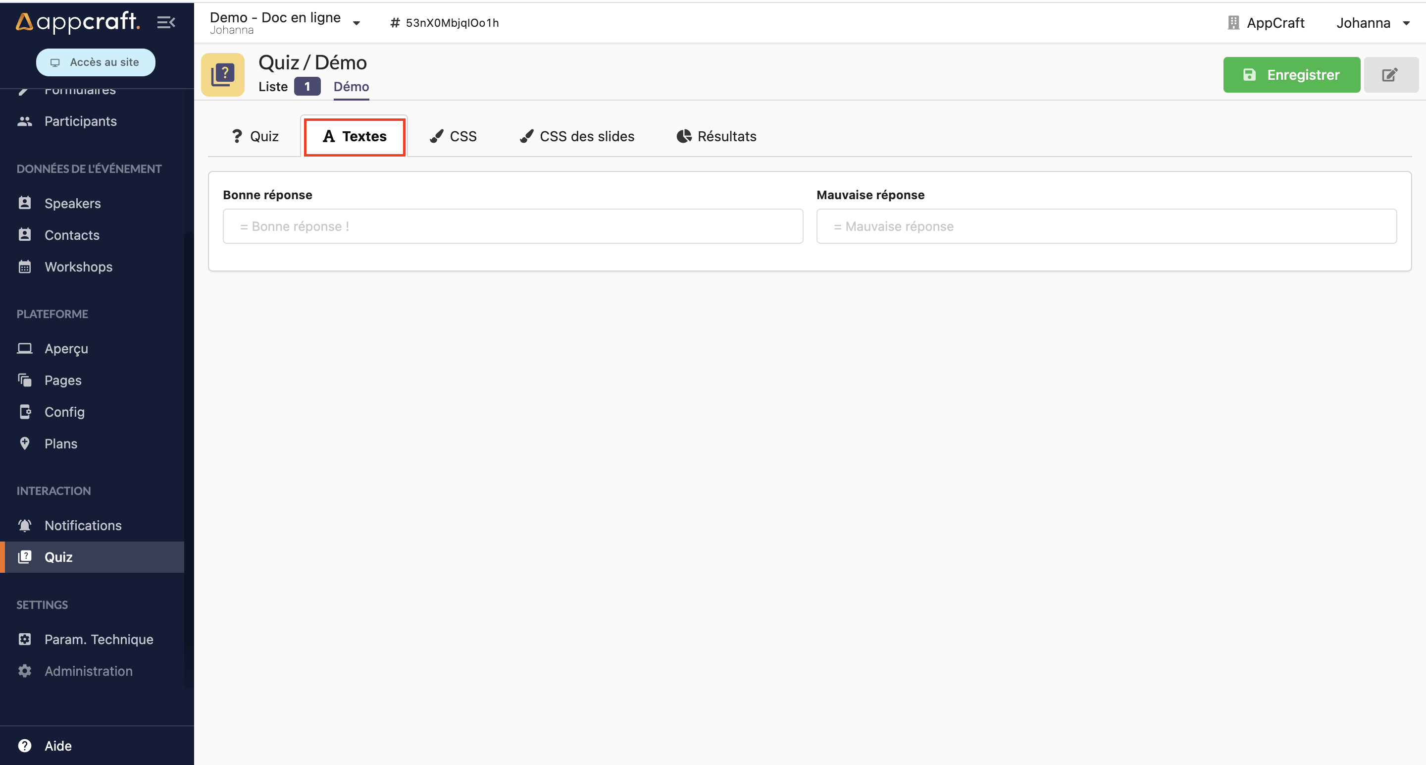Click the Textes tab icon
This screenshot has width=1426, height=765.
pos(328,136)
